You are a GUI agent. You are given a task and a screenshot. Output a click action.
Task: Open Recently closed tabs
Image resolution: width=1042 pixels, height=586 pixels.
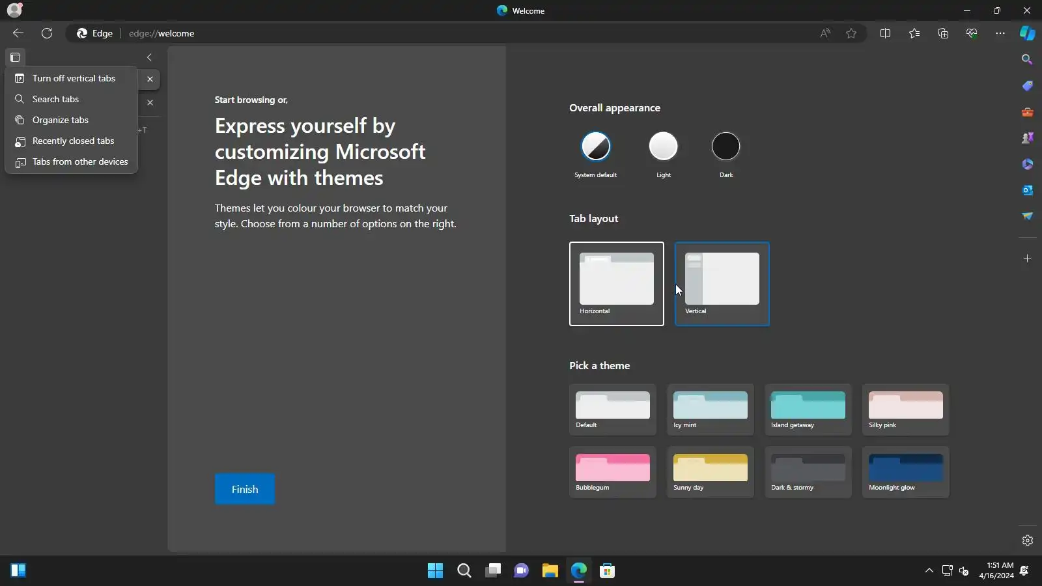[x=72, y=141]
